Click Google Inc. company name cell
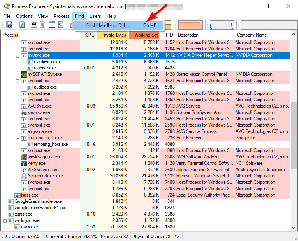298x241 pixels. coord(246,138)
